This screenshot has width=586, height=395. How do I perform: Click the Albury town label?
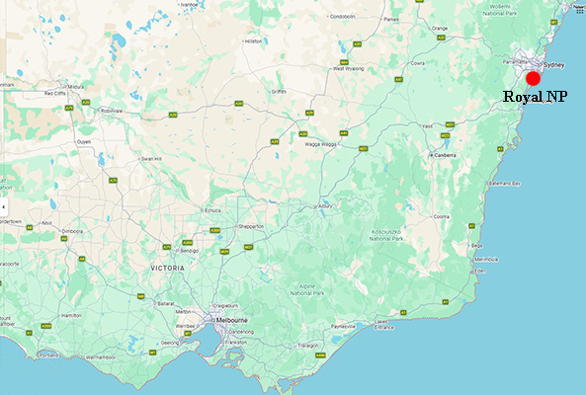point(325,205)
